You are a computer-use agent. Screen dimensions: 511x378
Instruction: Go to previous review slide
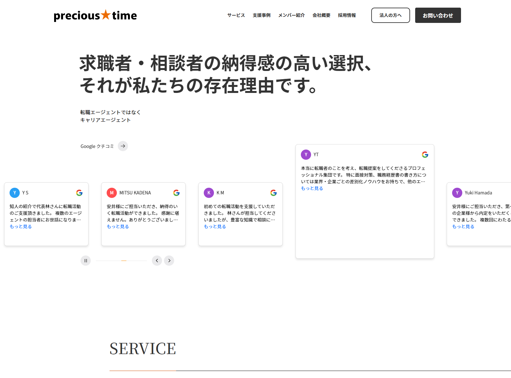pyautogui.click(x=157, y=261)
